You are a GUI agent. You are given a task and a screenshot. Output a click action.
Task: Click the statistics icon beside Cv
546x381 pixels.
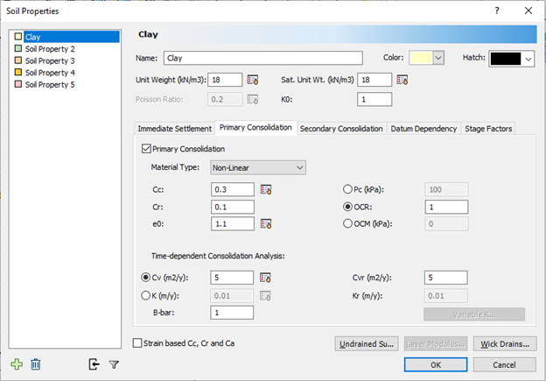(x=265, y=278)
